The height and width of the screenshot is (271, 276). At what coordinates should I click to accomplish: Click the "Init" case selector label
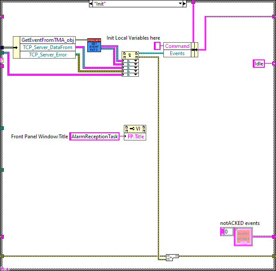coord(100,4)
